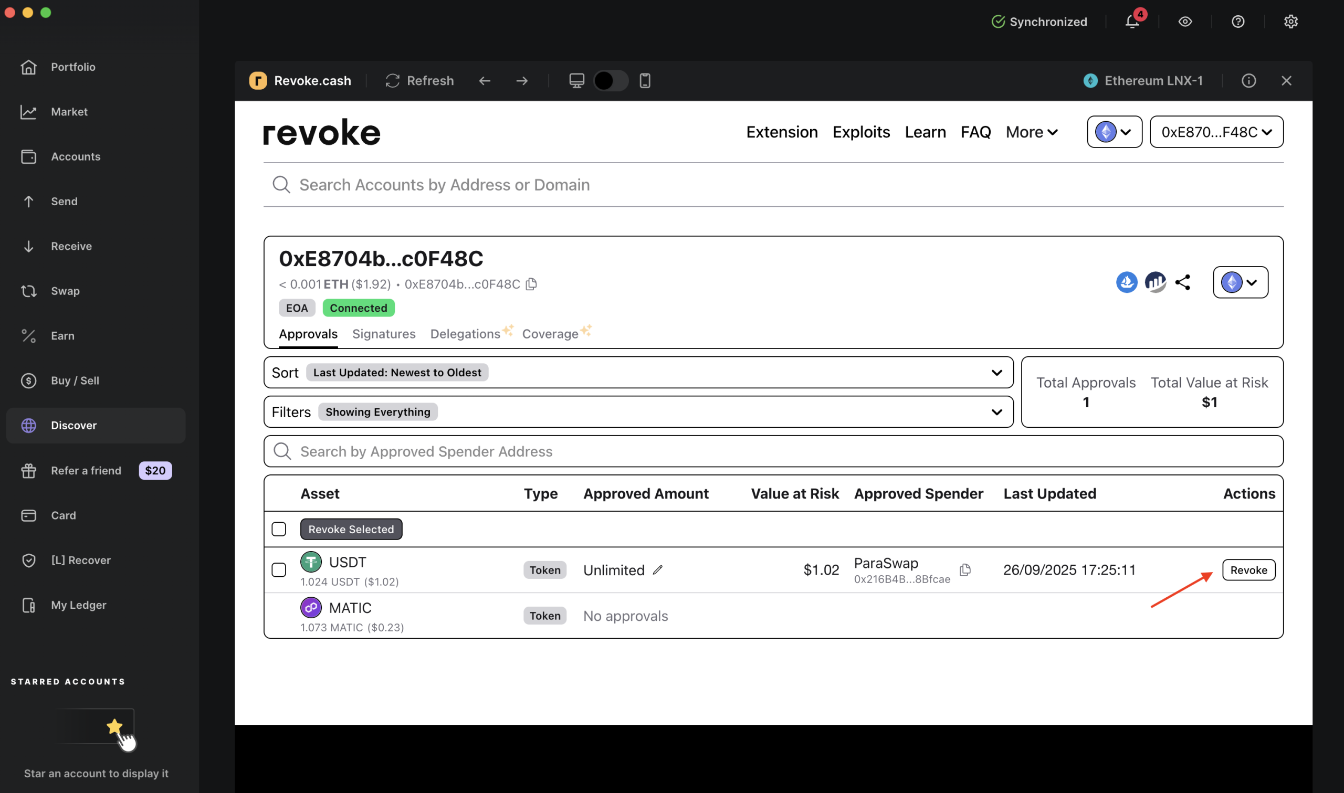1344x793 pixels.
Task: Open the help question mark icon
Action: pos(1238,22)
